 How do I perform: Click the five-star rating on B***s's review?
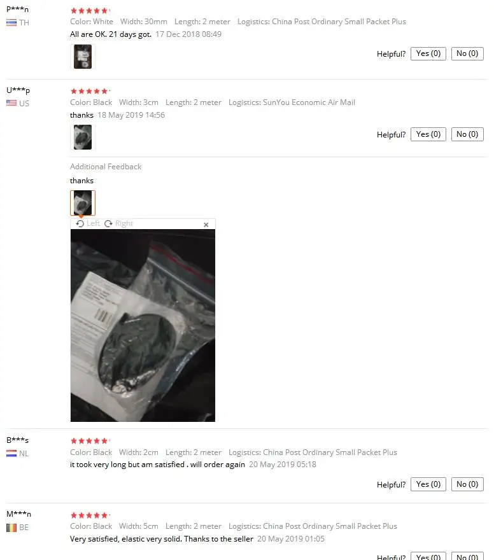(x=89, y=441)
